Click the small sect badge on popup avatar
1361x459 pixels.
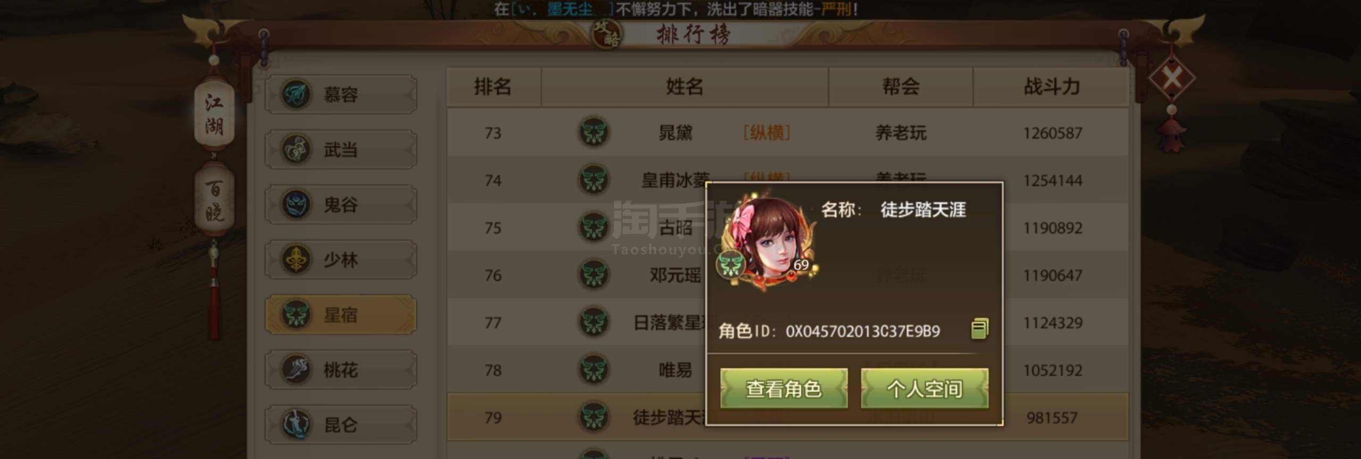[730, 264]
